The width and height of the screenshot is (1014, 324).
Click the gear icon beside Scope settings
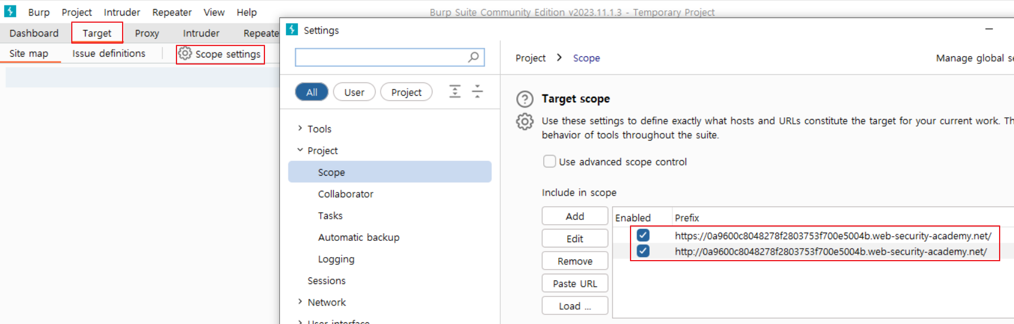click(185, 53)
